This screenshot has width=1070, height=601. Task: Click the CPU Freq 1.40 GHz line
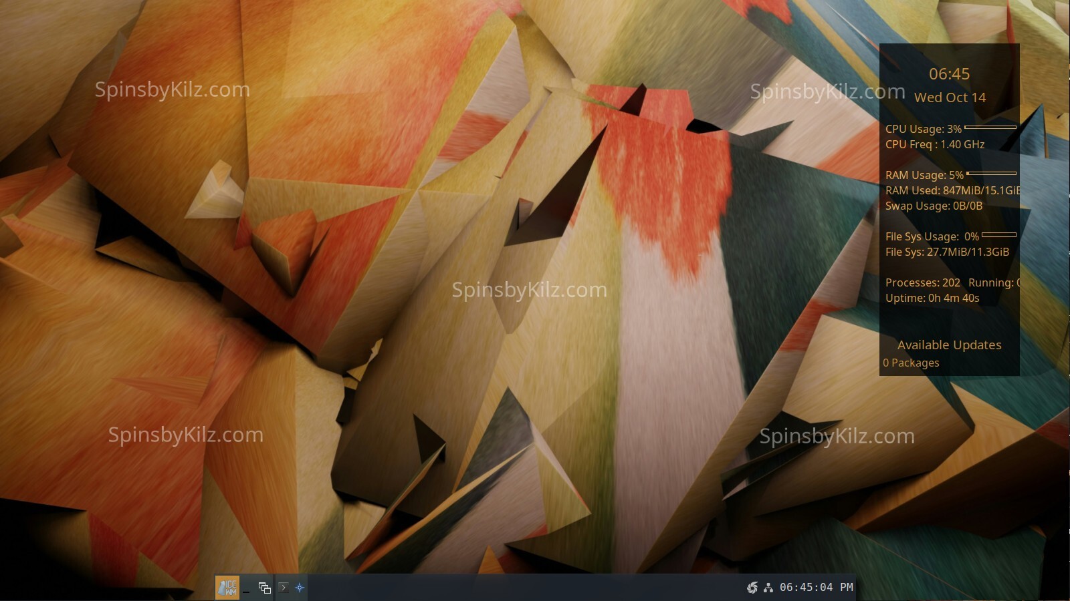point(935,144)
